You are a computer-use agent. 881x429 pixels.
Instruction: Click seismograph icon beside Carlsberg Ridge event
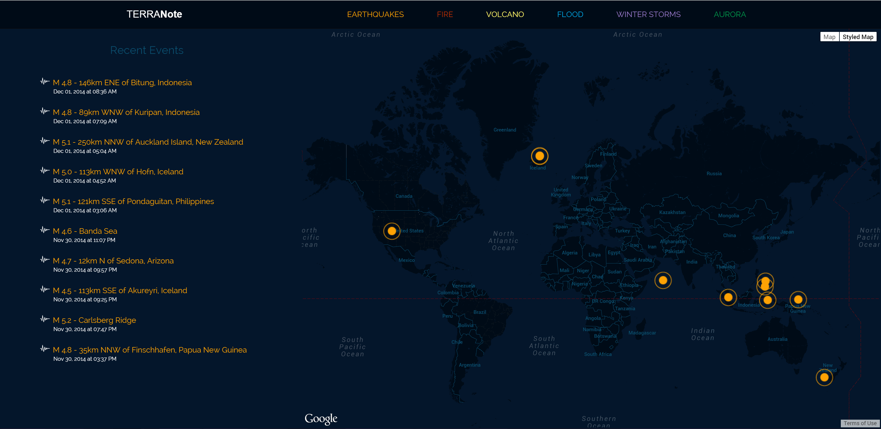[x=45, y=319]
